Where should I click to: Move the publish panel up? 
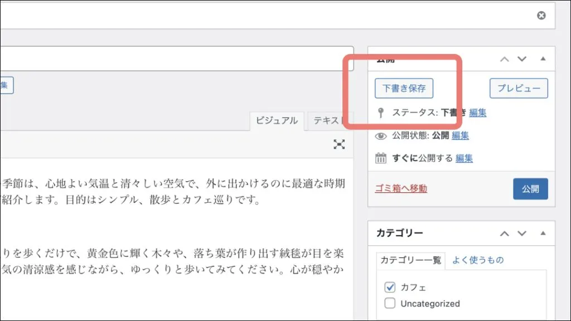coord(504,59)
